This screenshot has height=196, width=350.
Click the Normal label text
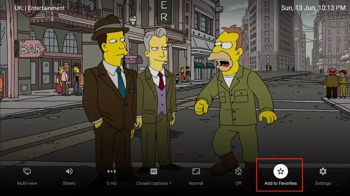pos(196,183)
